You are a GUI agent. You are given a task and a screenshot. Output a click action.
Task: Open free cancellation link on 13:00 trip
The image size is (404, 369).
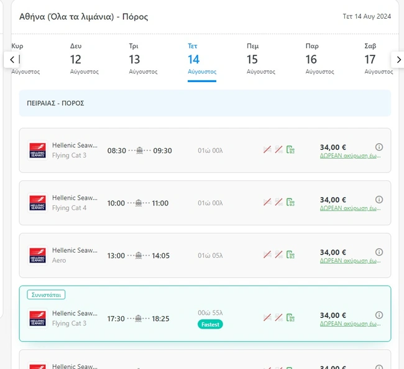(350, 261)
